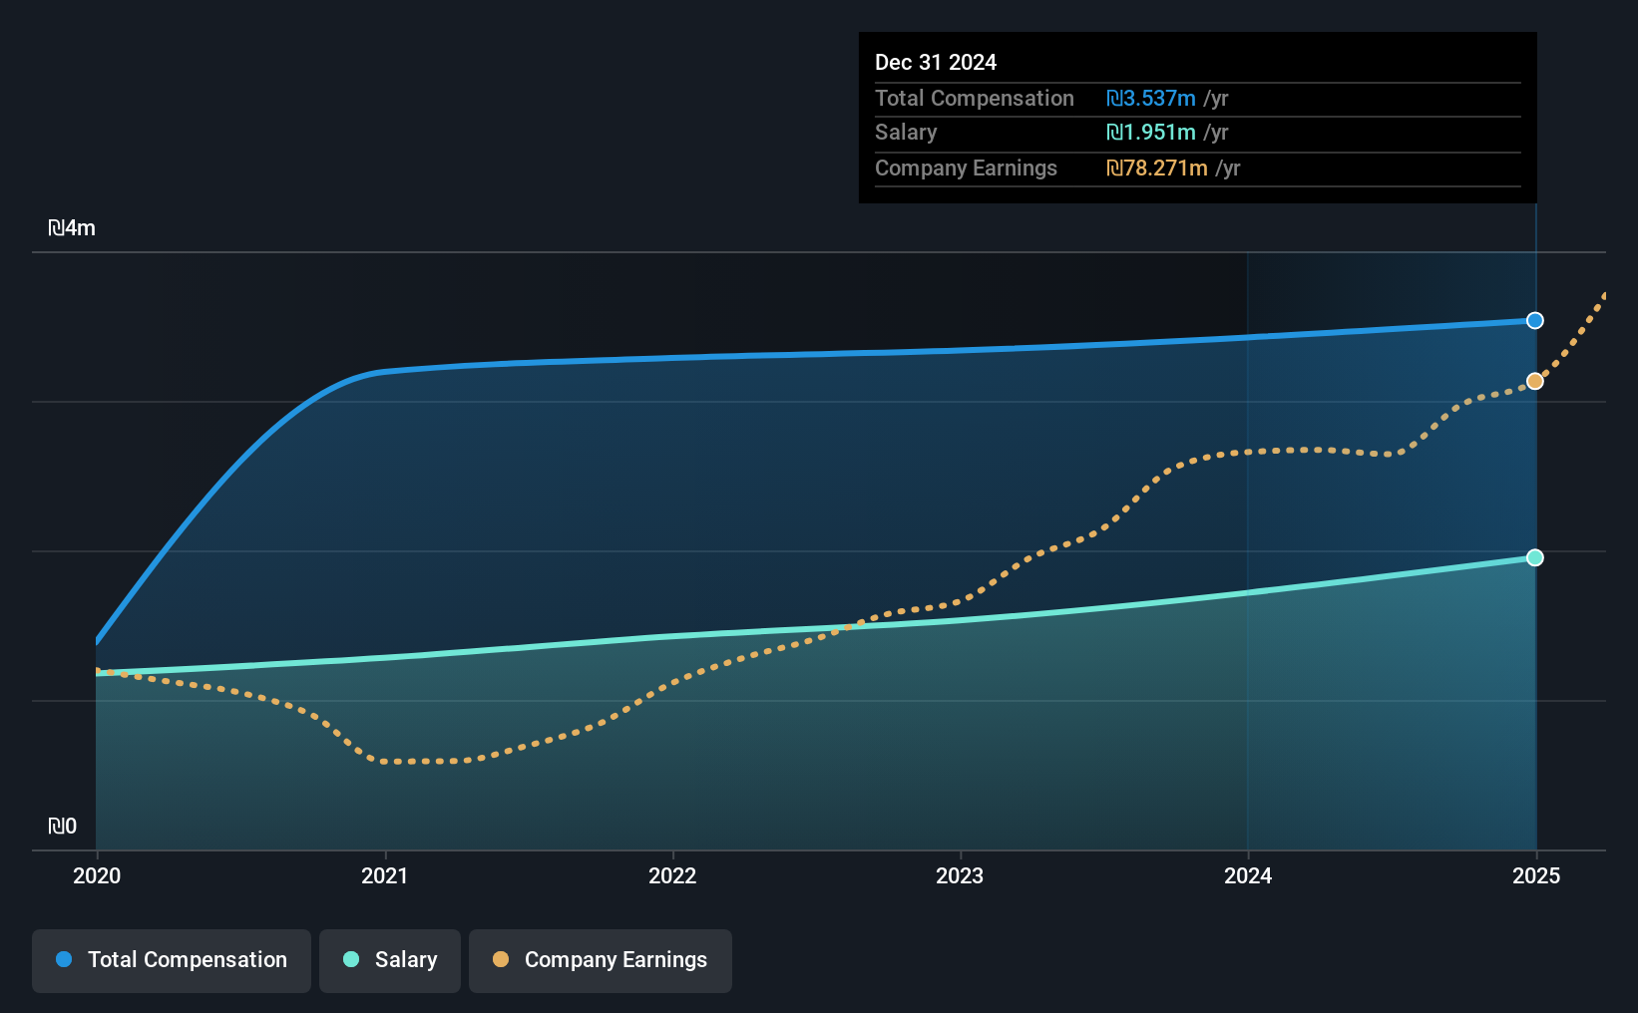The height and width of the screenshot is (1013, 1638).
Task: Toggle the Salary legend button
Action: click(390, 960)
